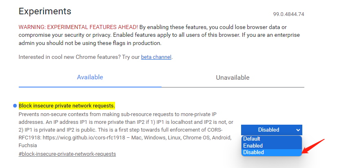This screenshot has width=359, height=168.
Task: Pick the highlighted Disabled option in the list
Action: [272, 152]
